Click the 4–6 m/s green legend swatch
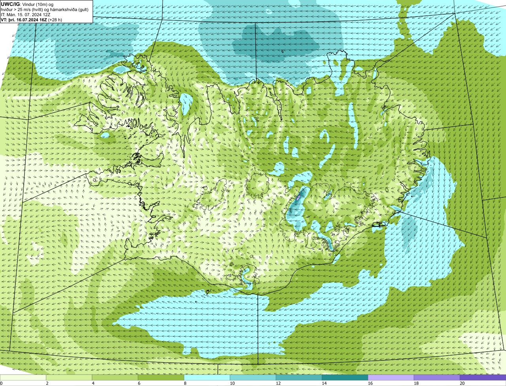The image size is (506, 386). [x=115, y=377]
